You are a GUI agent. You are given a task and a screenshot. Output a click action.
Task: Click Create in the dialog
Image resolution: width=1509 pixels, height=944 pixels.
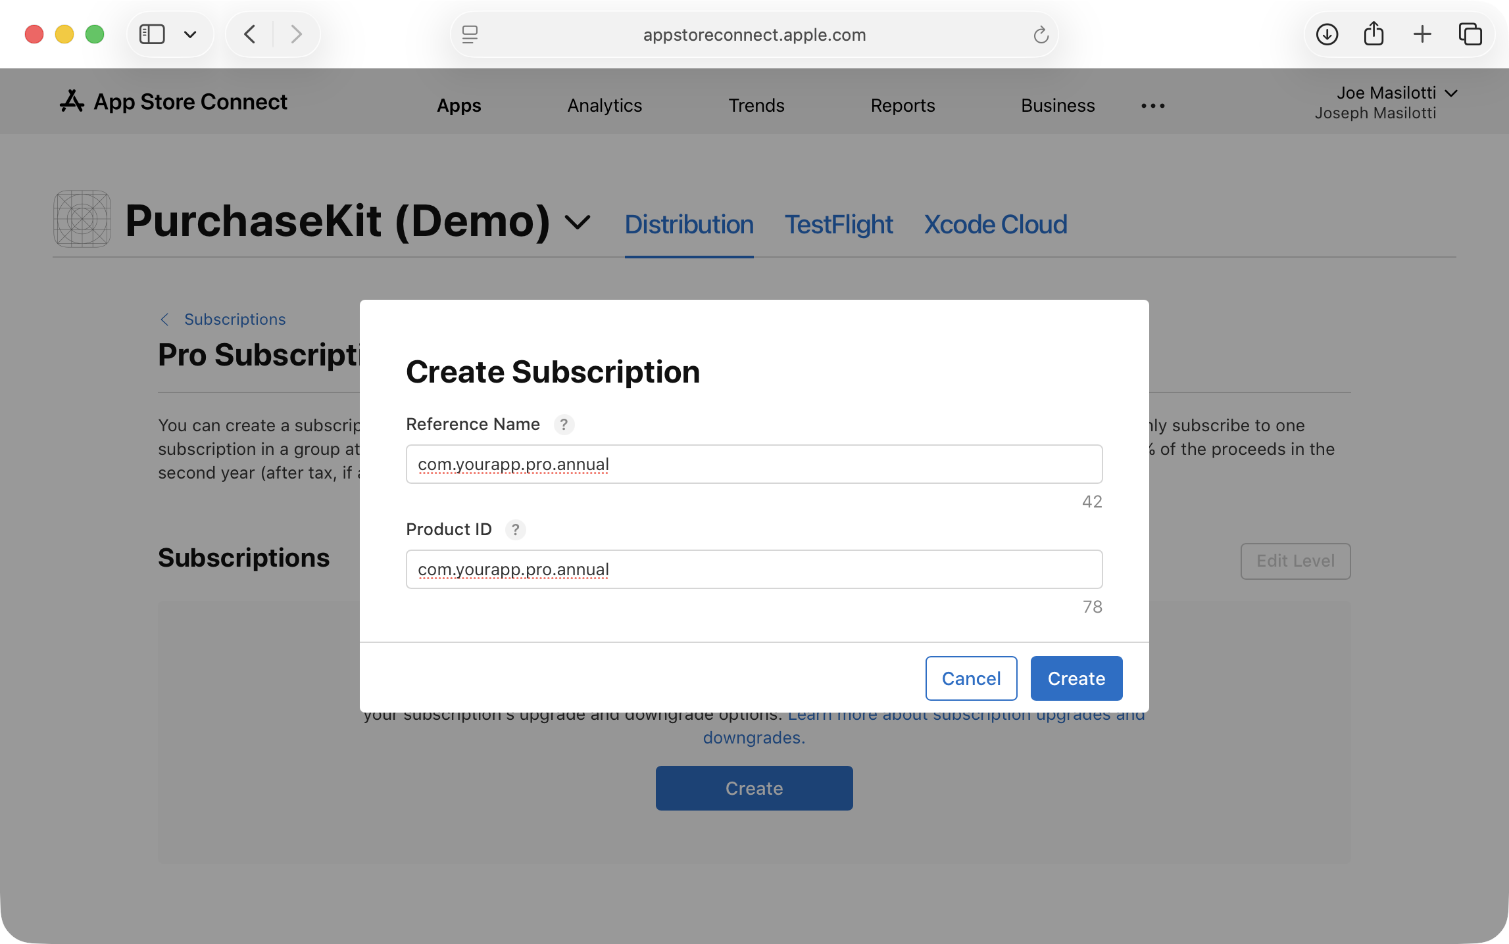pyautogui.click(x=1076, y=678)
